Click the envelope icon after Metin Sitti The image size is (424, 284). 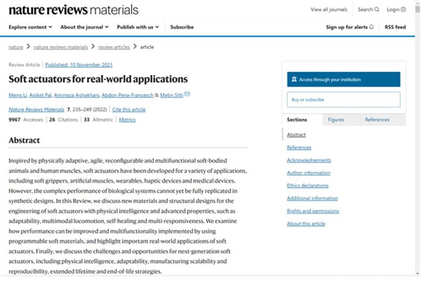tap(187, 94)
